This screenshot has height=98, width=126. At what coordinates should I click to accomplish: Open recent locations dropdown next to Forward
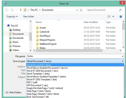(x=16, y=10)
